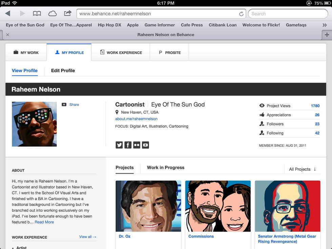Switch to the MY PROFILE tab
This screenshot has width=332, height=249.
(x=69, y=53)
